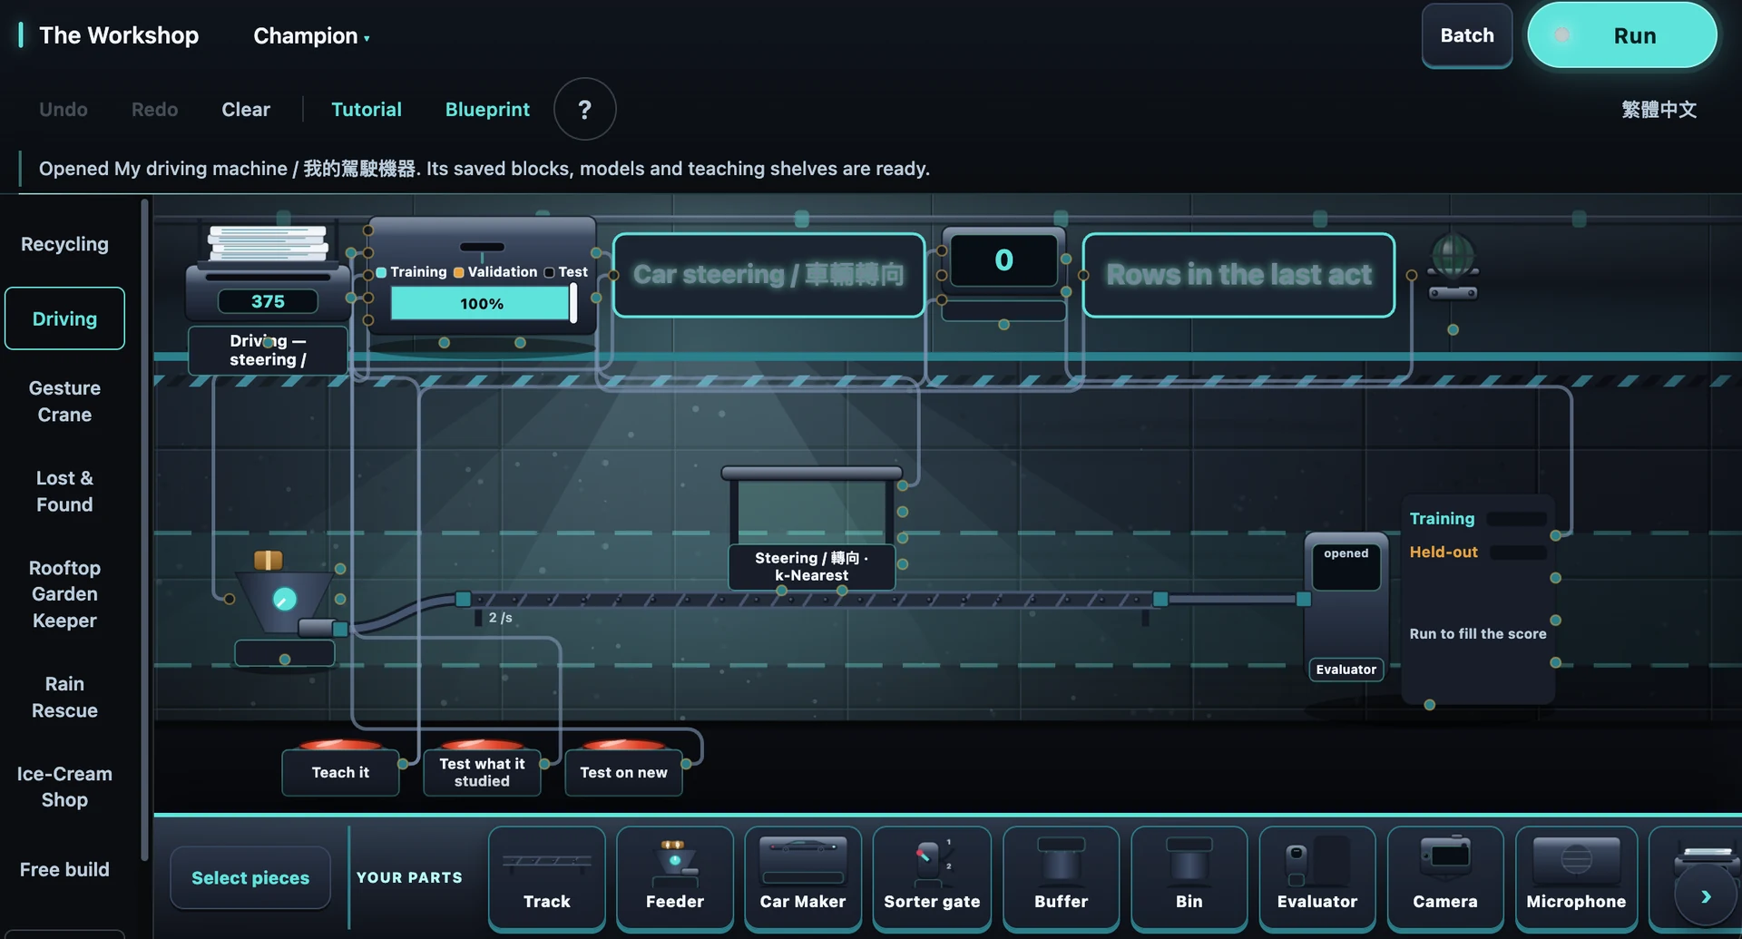Select the Track part

click(546, 877)
